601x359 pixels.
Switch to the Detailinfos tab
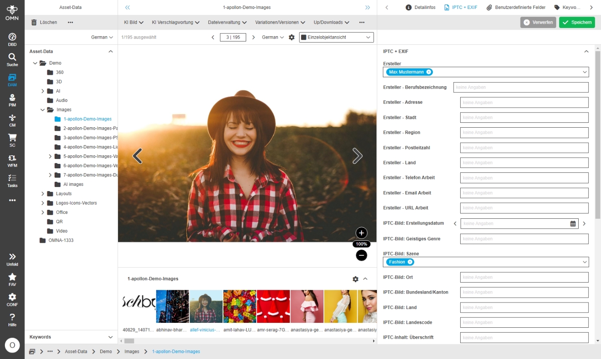point(421,7)
